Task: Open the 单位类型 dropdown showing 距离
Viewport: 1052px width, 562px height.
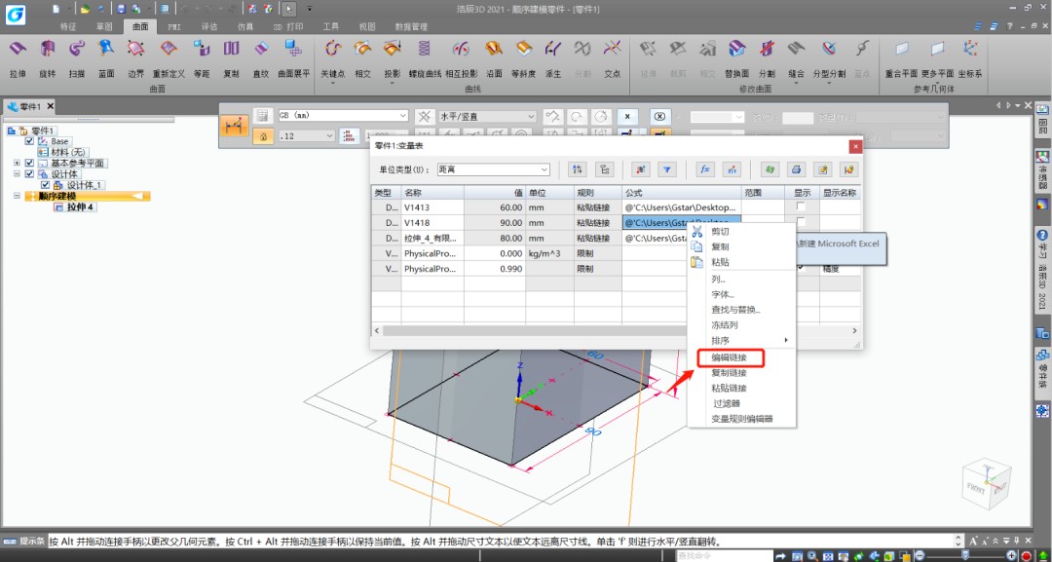Action: pos(494,169)
